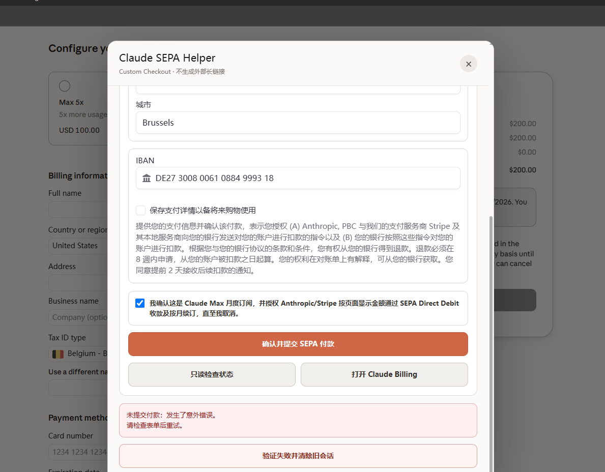The width and height of the screenshot is (605, 472).
Task: Click the 'USD 100.00' price text
Action: pos(79,130)
